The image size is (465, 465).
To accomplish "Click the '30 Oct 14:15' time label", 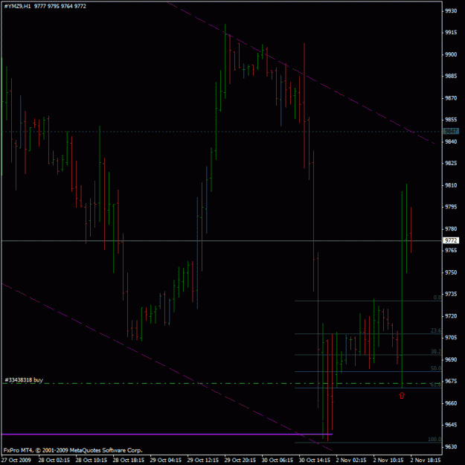I will (315, 460).
